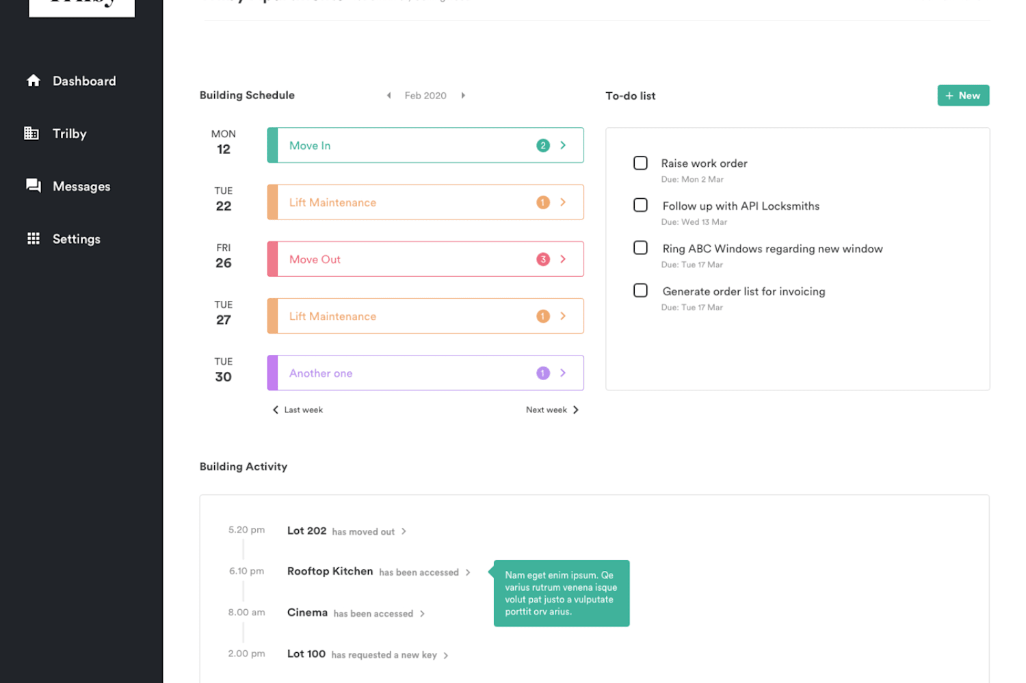Click the red badge count on Move Out
The image size is (1026, 683).
coord(543,259)
